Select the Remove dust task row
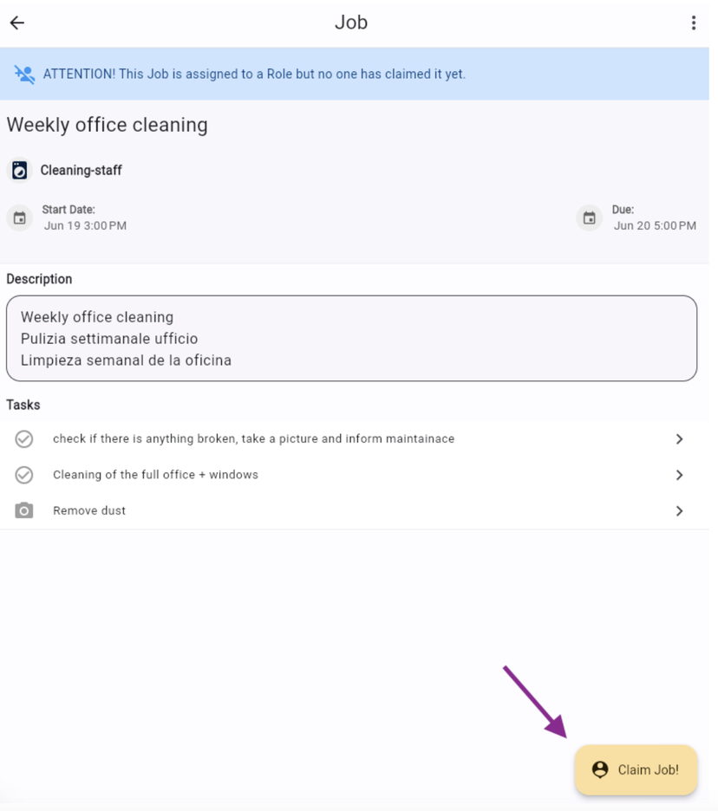This screenshot has width=718, height=811. click(x=260, y=511)
